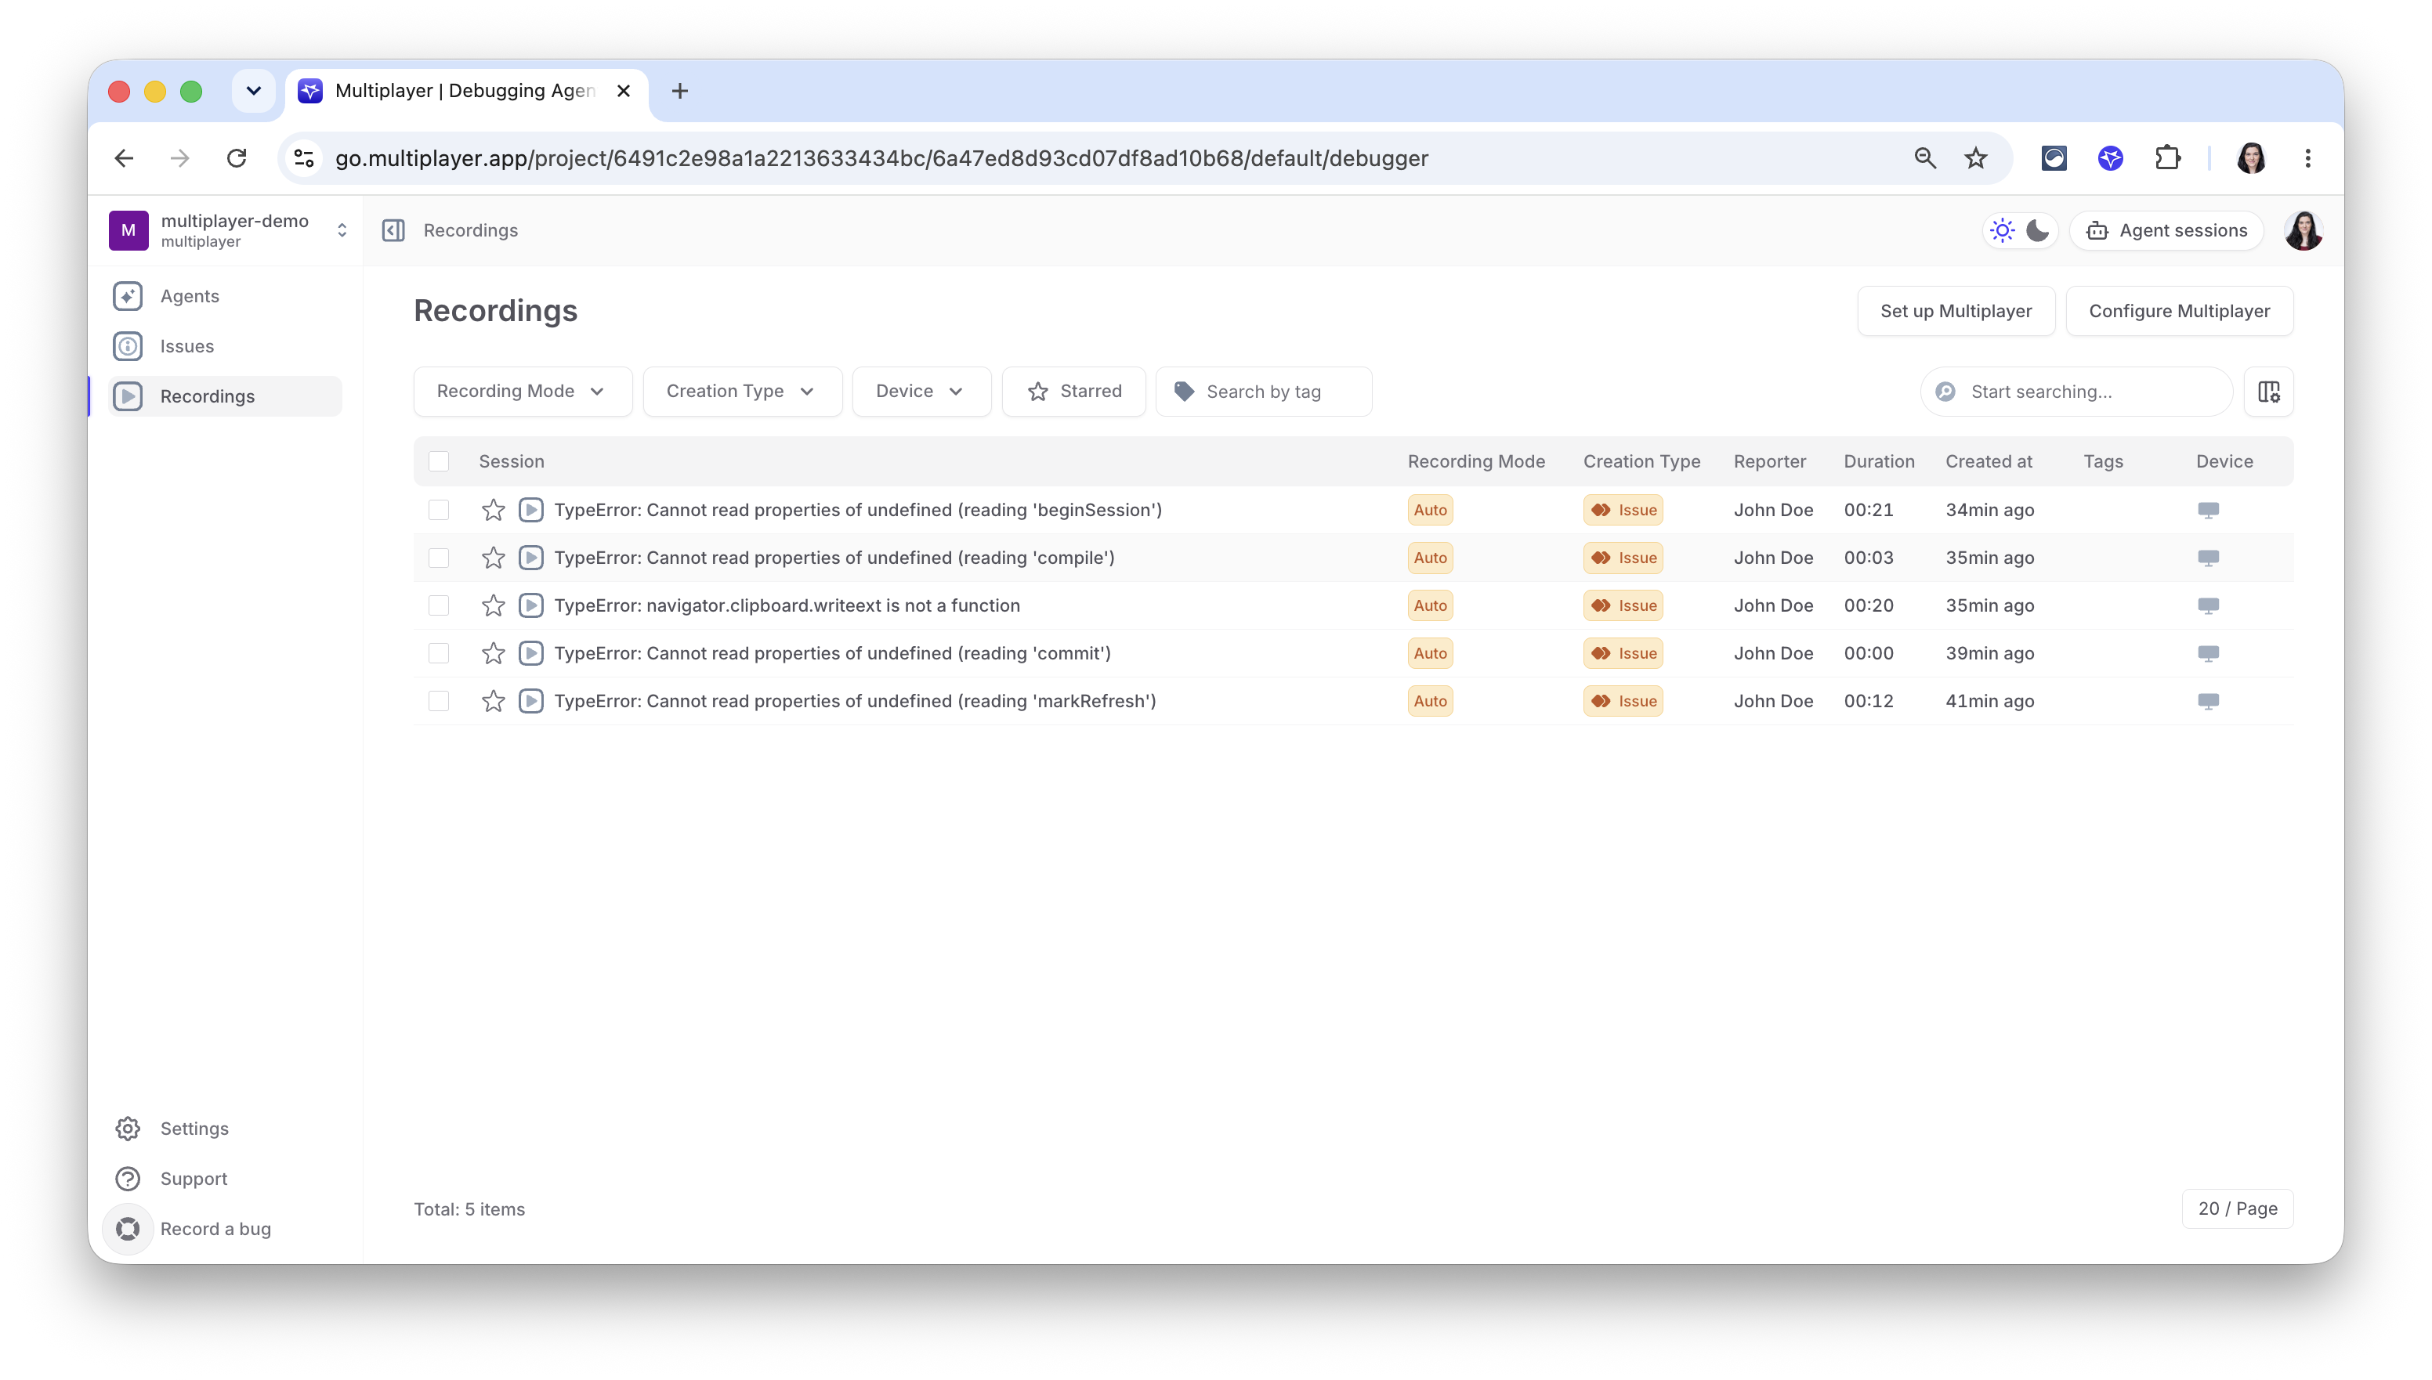Image resolution: width=2432 pixels, height=1380 pixels.
Task: Expand Device filter dropdown
Action: [921, 392]
